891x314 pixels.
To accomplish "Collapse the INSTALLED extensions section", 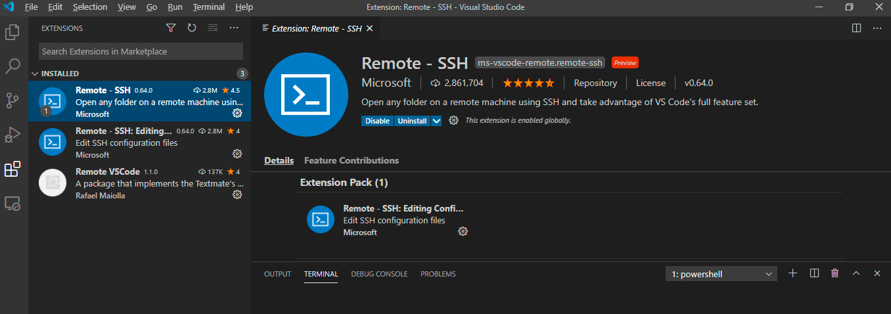I will point(139,74).
